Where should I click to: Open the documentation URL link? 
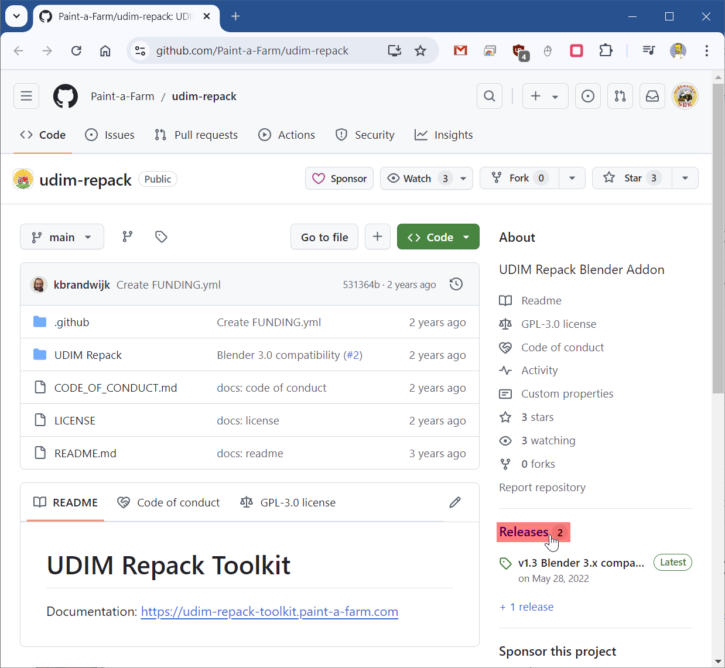[x=269, y=611]
